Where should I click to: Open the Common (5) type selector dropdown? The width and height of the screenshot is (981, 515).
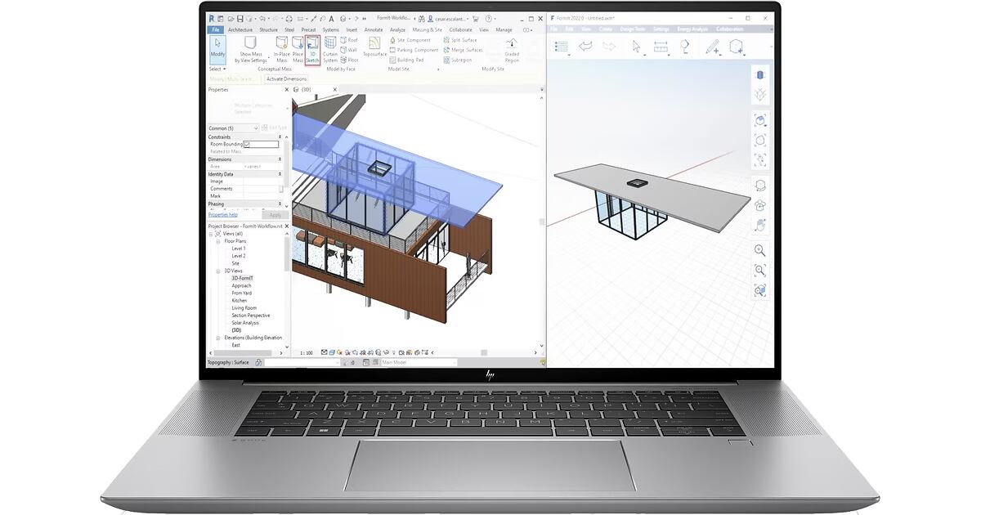[233, 128]
